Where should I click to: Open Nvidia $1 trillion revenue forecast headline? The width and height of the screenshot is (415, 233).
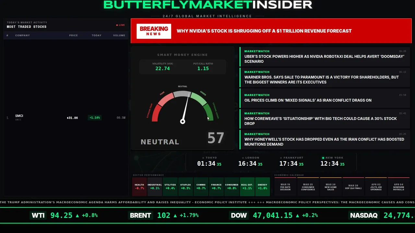point(264,31)
